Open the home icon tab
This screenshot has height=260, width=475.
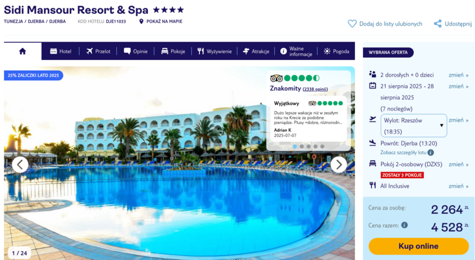point(23,51)
